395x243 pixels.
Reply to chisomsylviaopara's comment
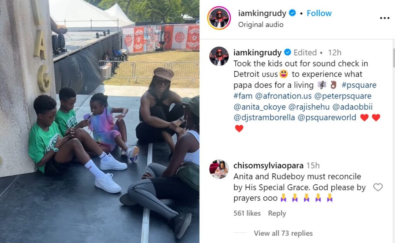click(x=277, y=213)
